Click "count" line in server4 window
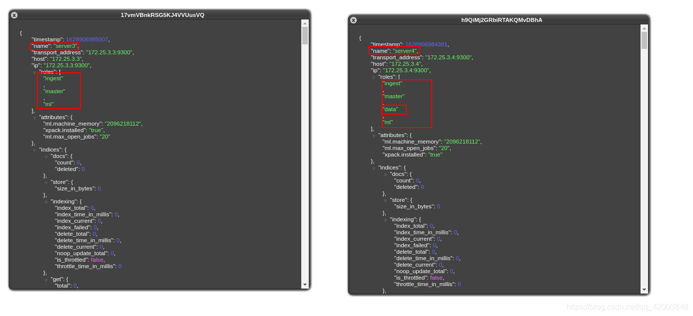Screen dimensions: 693x316 click(x=407, y=180)
